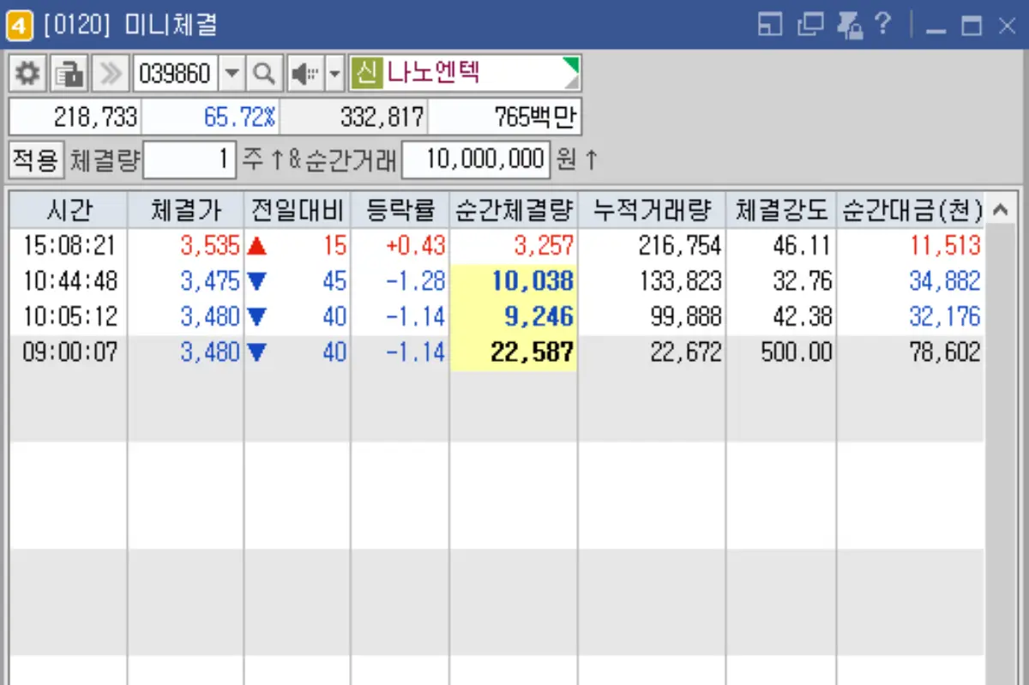Image resolution: width=1029 pixels, height=685 pixels.
Task: Click the screen lock copy icon
Action: [x=69, y=73]
